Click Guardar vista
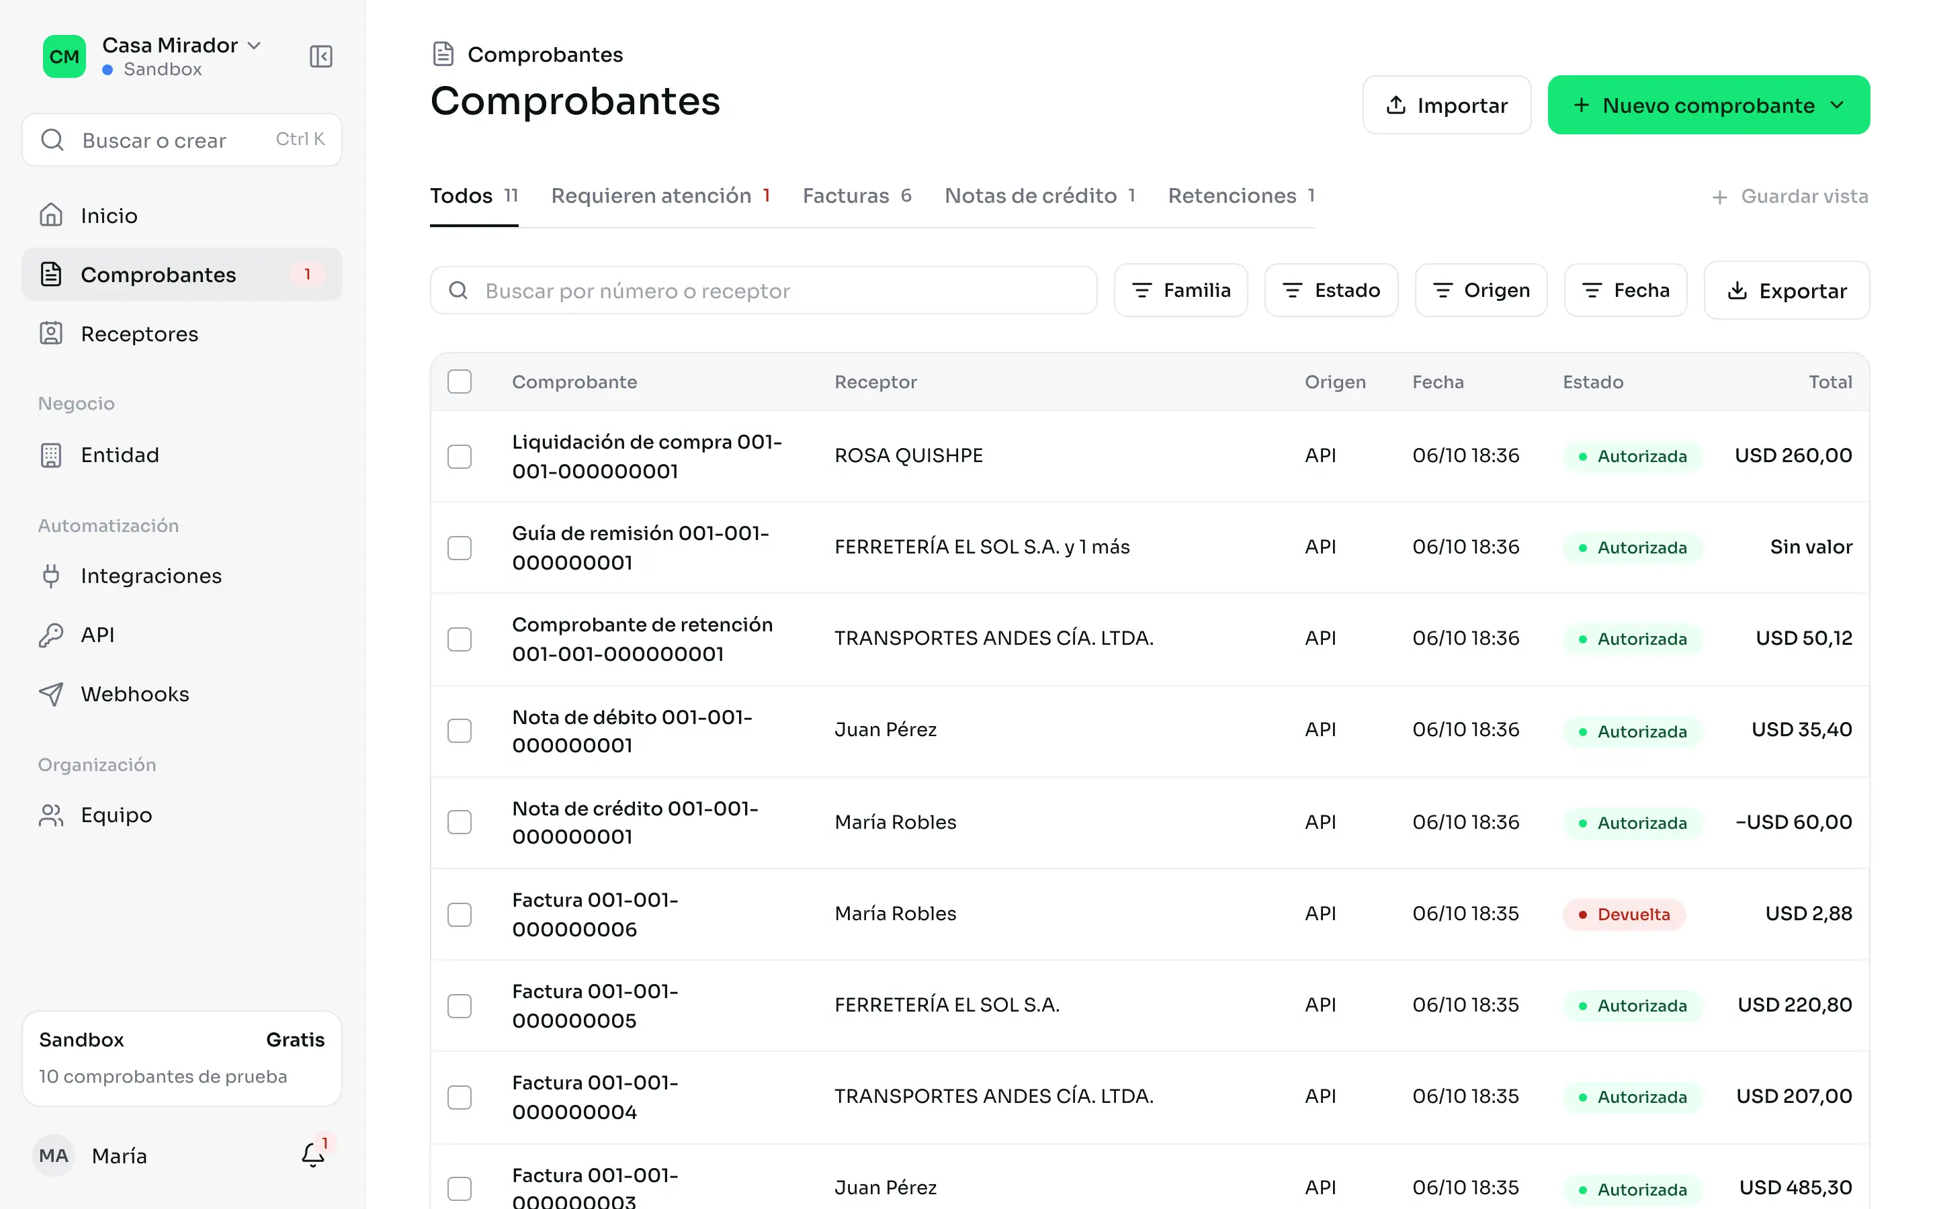 click(x=1789, y=197)
